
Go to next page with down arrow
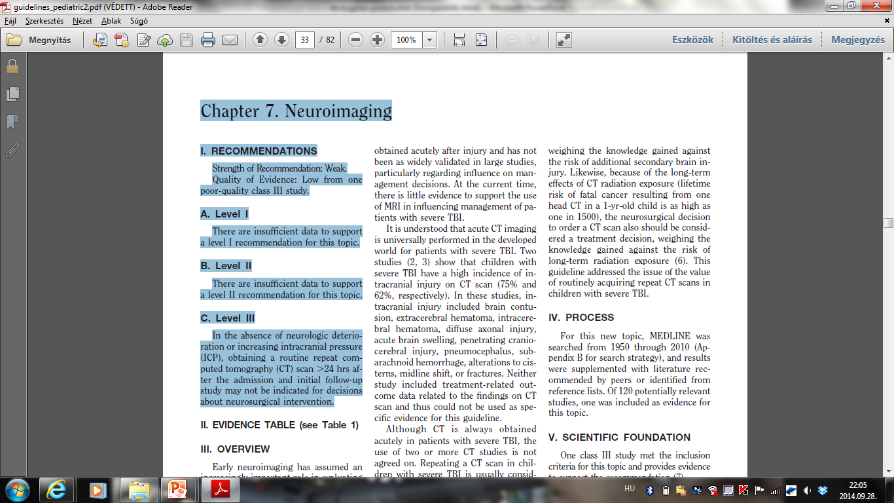(281, 40)
